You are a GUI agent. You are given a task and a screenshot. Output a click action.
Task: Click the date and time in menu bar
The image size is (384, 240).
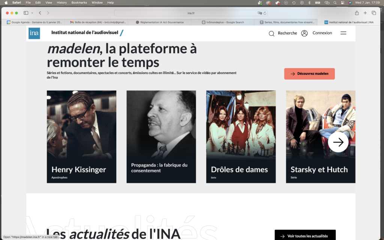(367, 3)
